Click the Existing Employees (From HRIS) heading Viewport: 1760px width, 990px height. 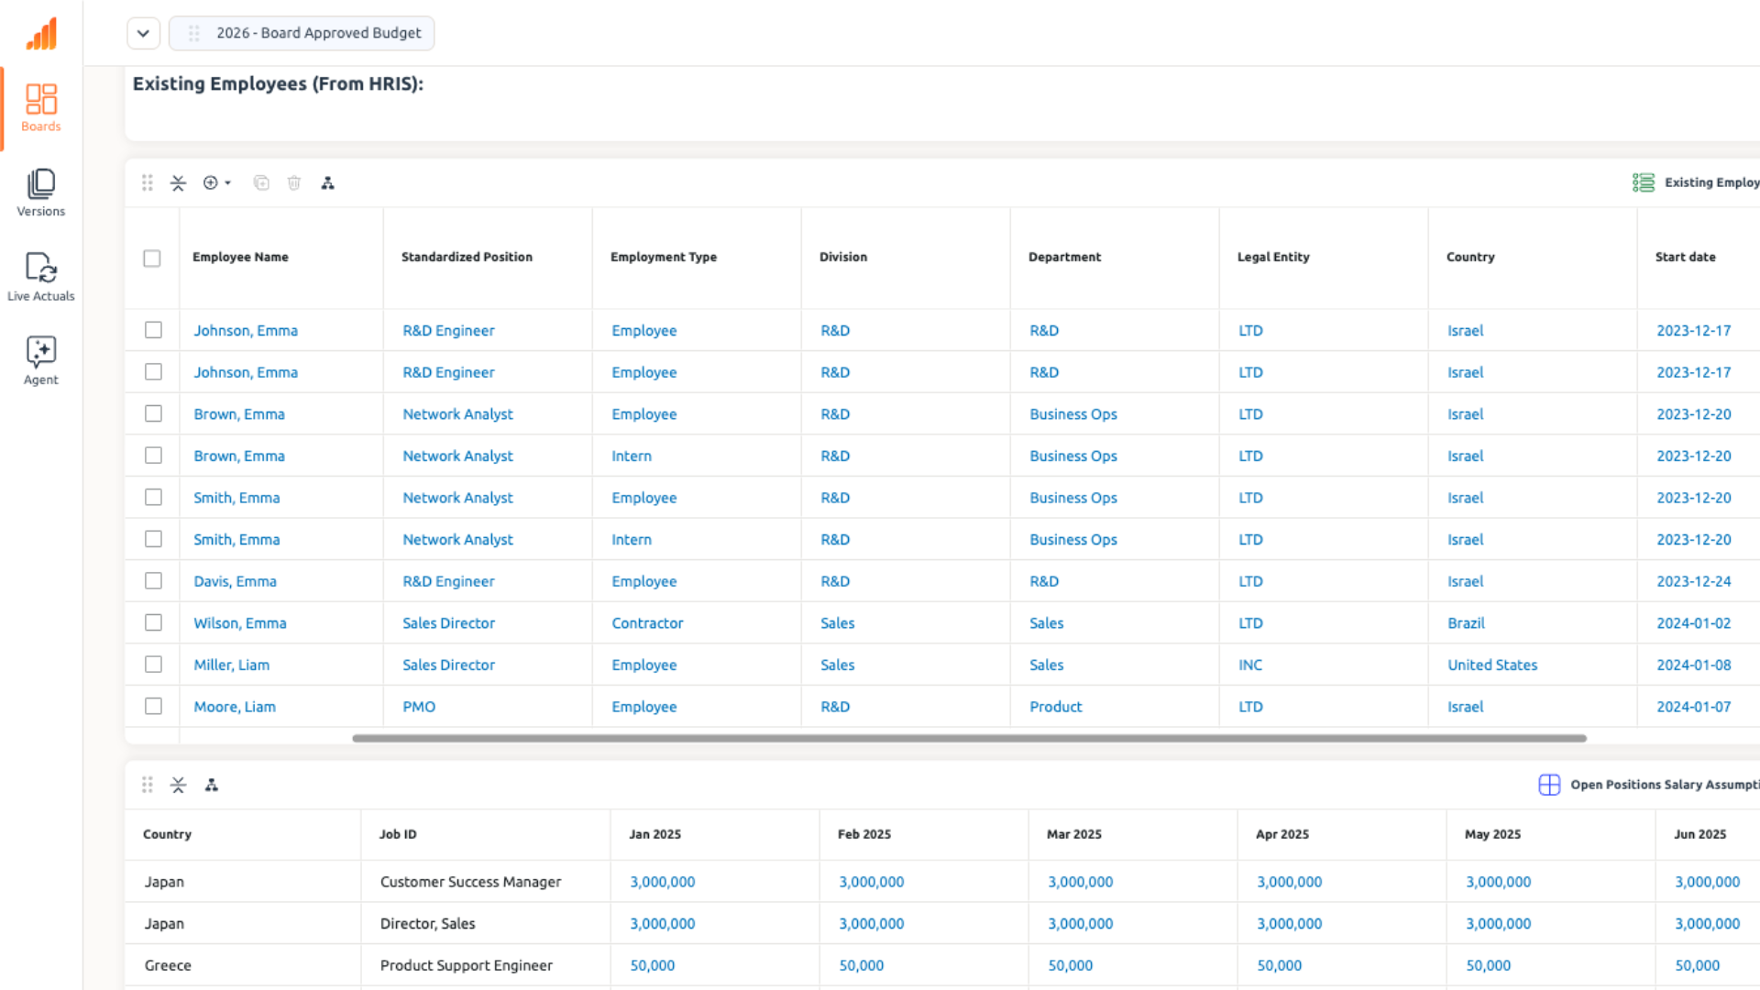coord(278,83)
